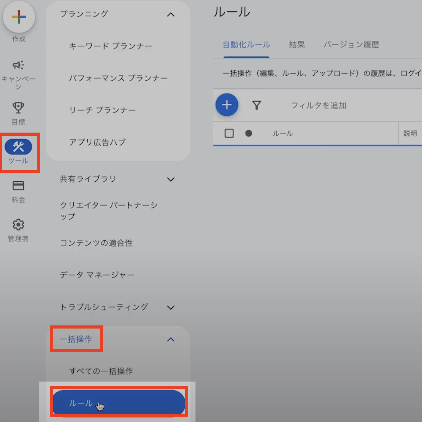Open データ マネージャー menu item
Image resolution: width=422 pixels, height=422 pixels.
point(97,275)
